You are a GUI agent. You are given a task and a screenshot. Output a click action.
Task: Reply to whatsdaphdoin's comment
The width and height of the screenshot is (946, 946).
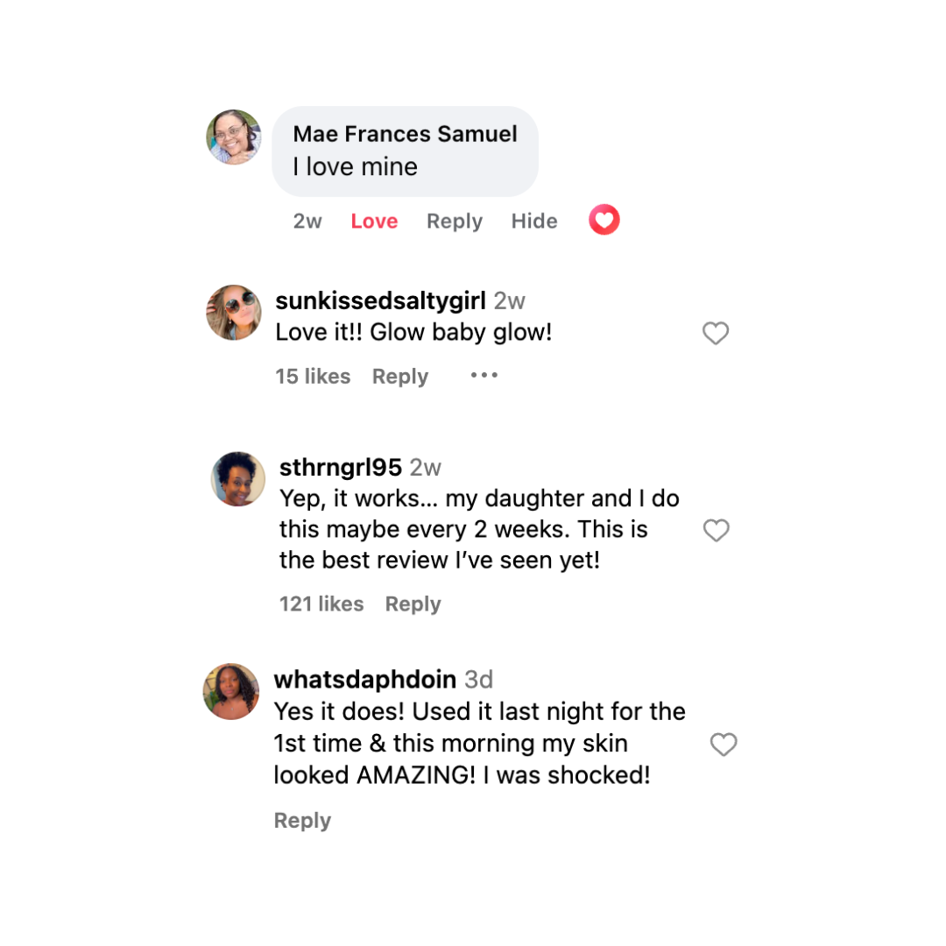point(302,821)
